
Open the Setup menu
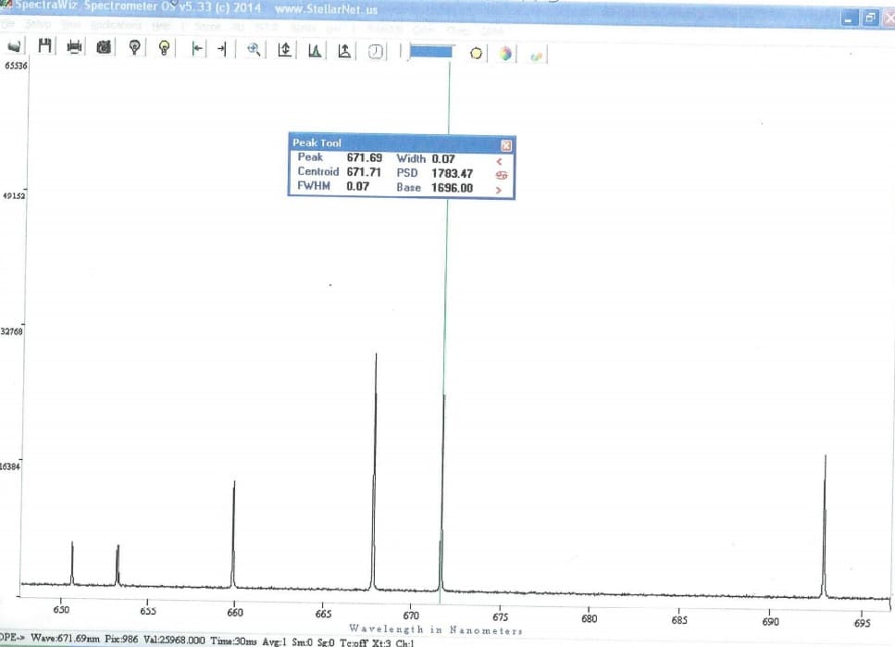pos(38,24)
